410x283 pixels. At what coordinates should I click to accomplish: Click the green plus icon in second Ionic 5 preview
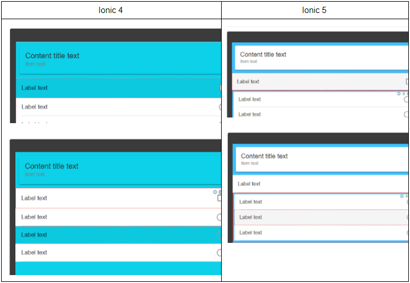tap(407, 196)
